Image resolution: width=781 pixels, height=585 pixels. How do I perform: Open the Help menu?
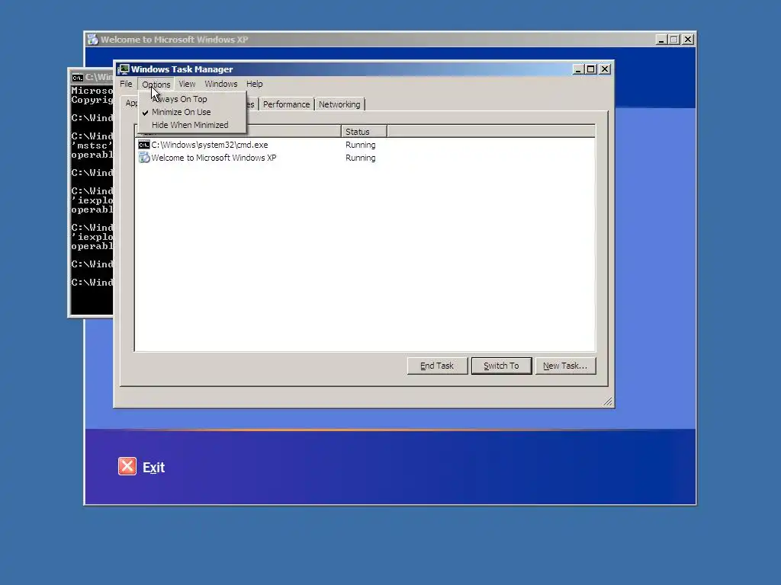coord(255,84)
